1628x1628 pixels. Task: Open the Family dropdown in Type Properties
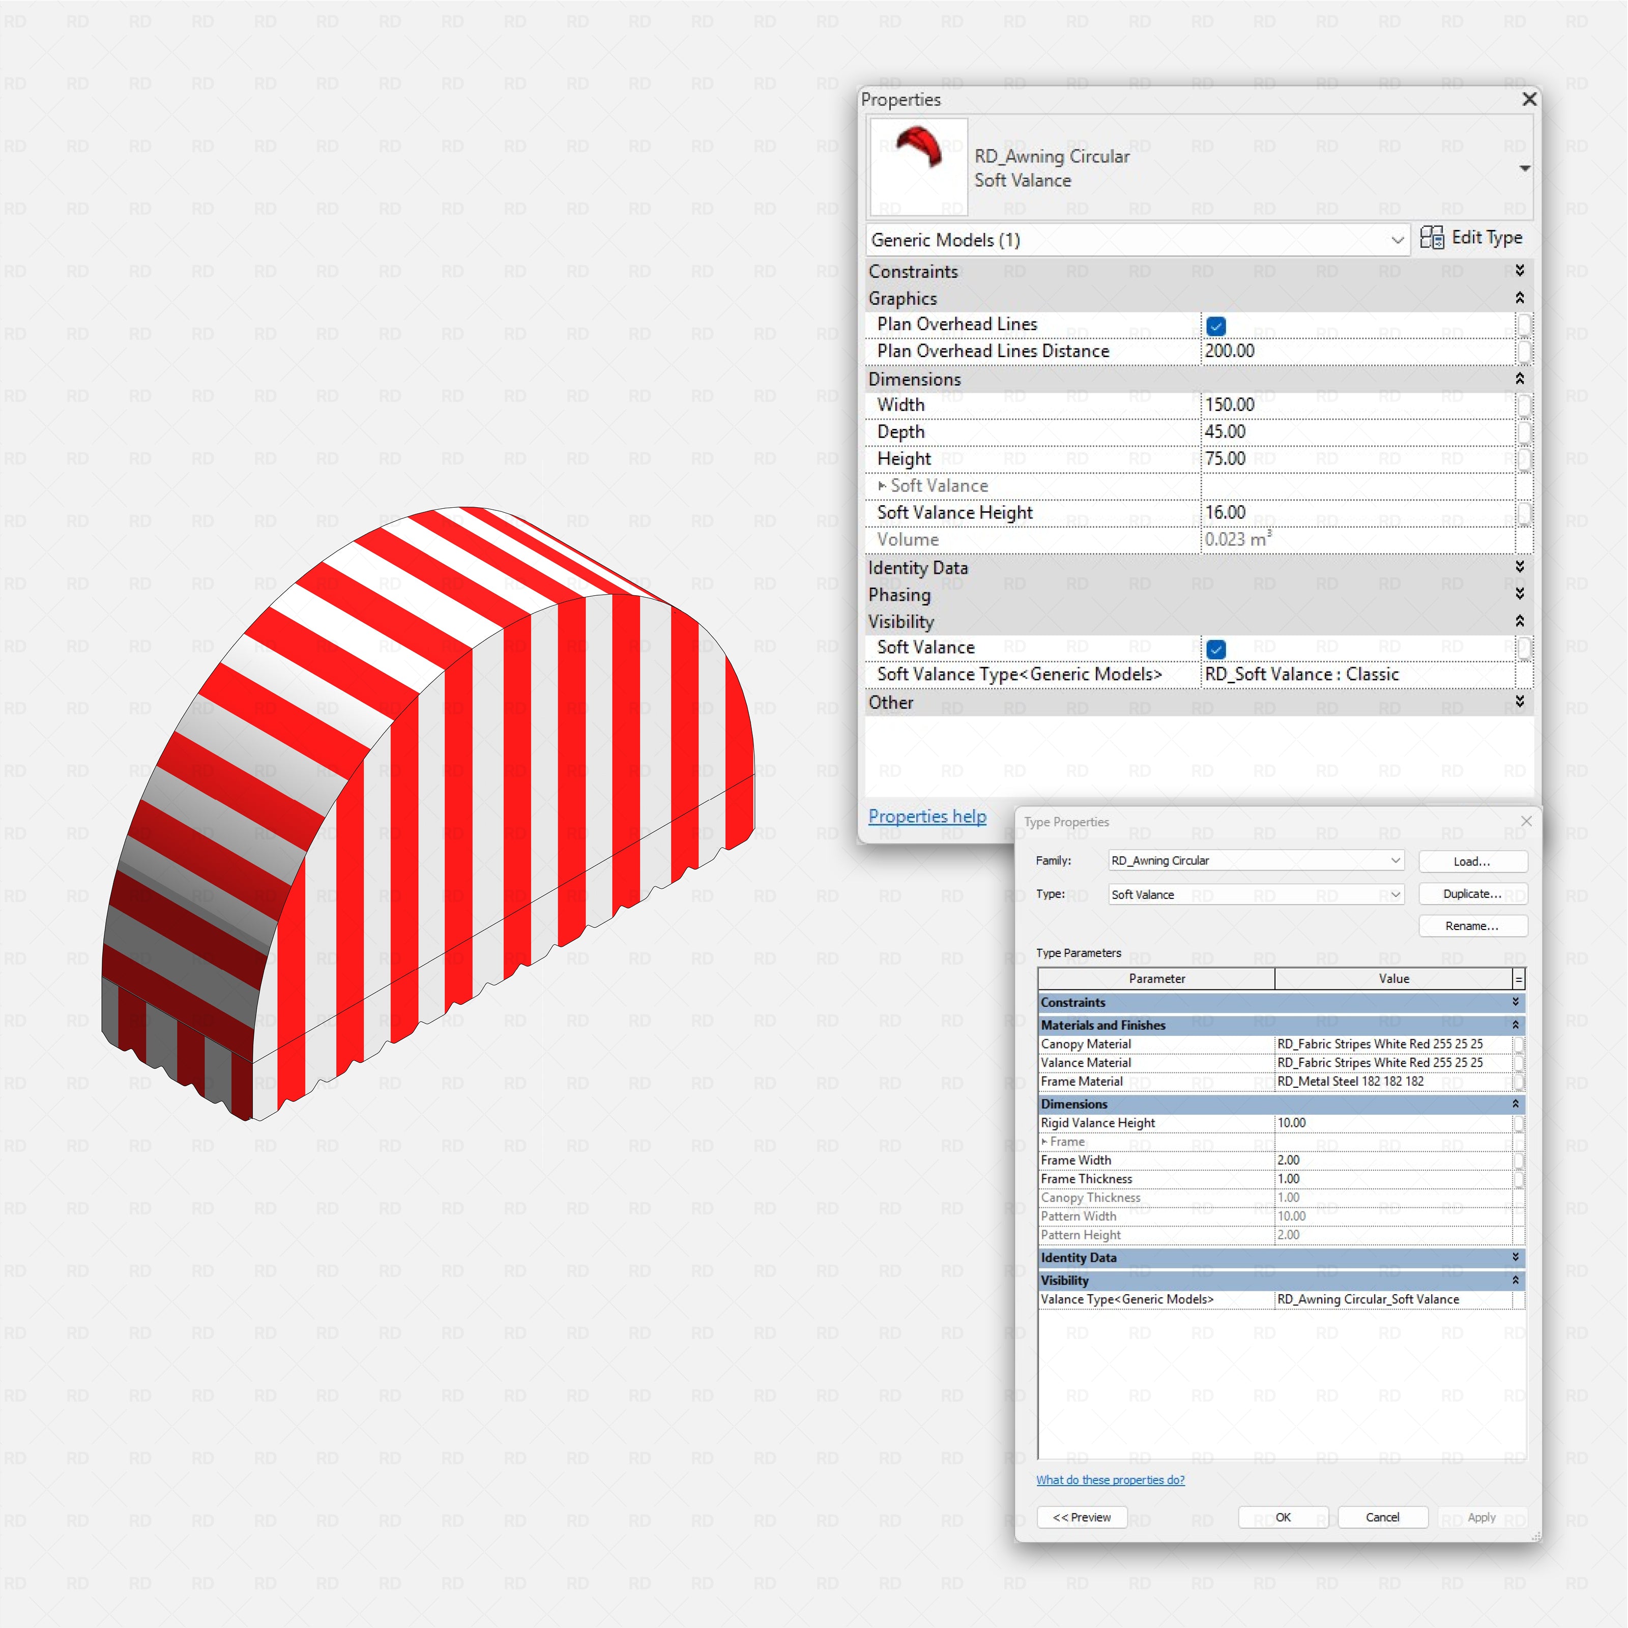tap(1257, 860)
